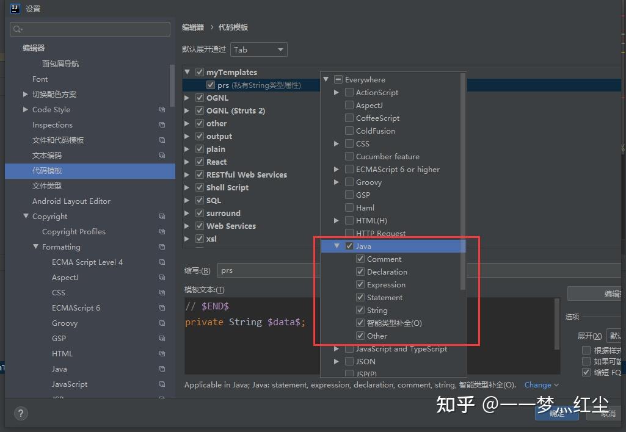
Task: Expand the HTML(H) context node
Action: tap(336, 220)
